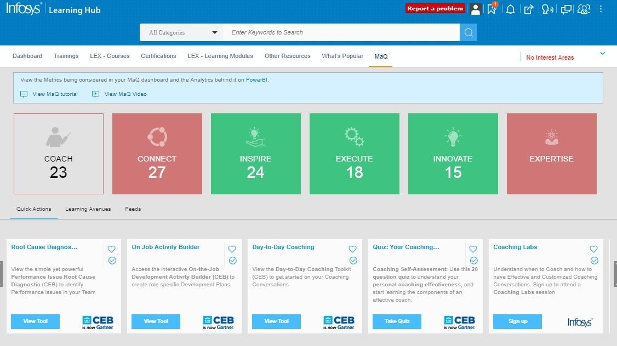Click the Report a problem button
This screenshot has height=346, width=617.
pos(435,9)
